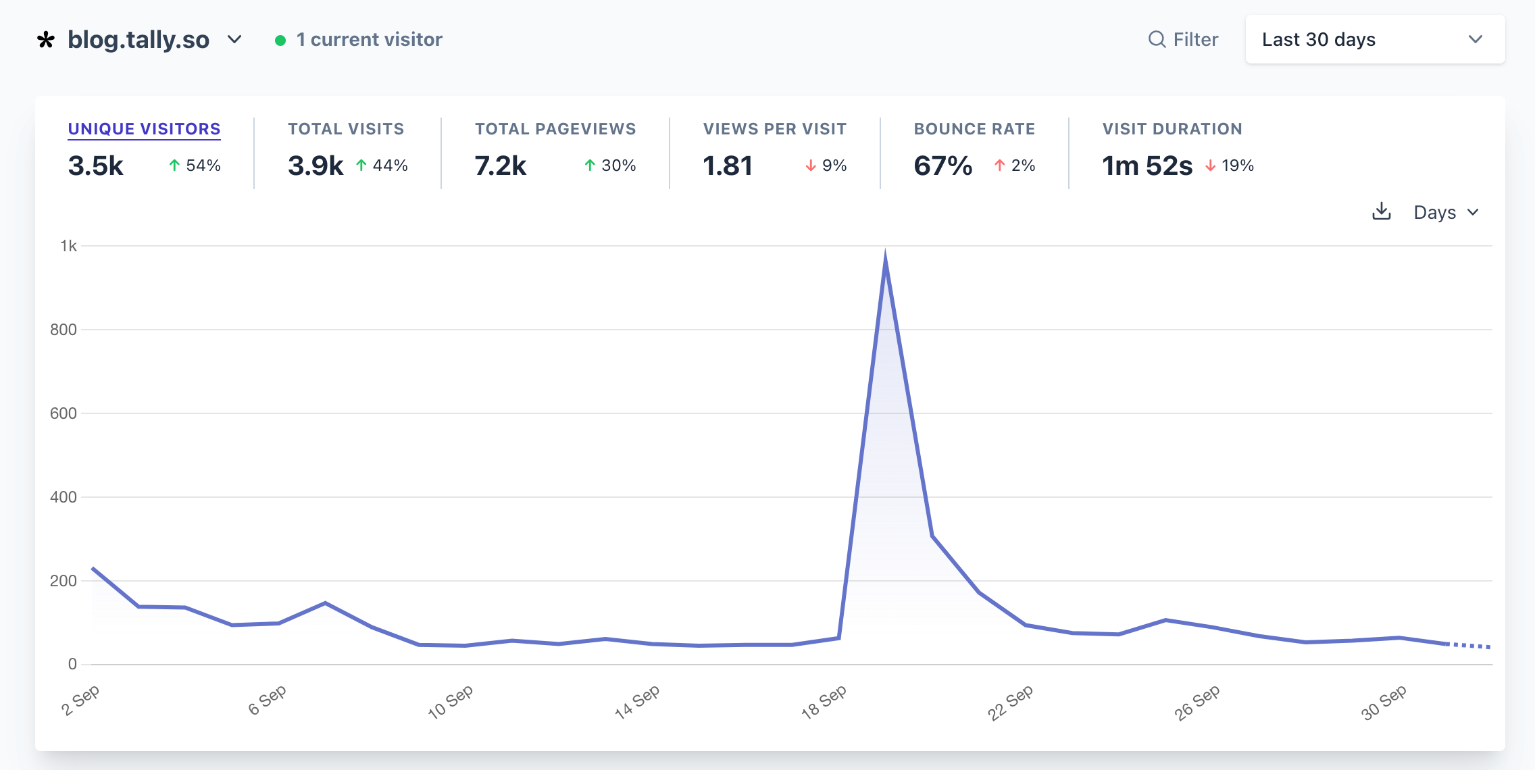Select the Bounce Rate metric
This screenshot has height=770, width=1535.
(974, 129)
